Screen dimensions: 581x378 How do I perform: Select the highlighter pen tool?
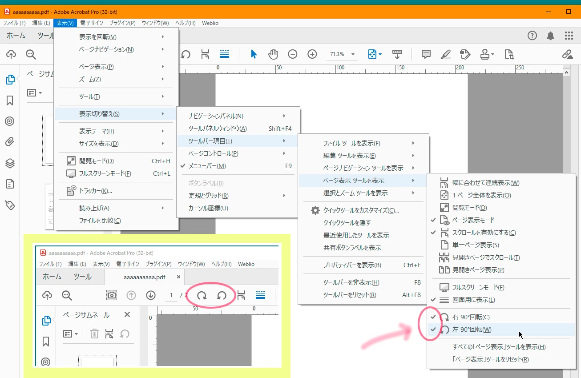[x=445, y=54]
